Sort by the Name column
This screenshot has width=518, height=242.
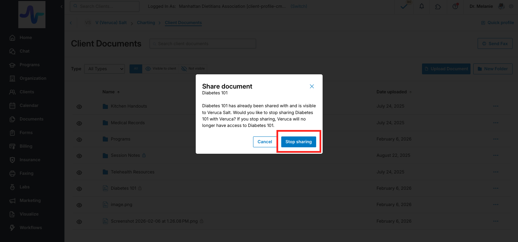point(111,92)
